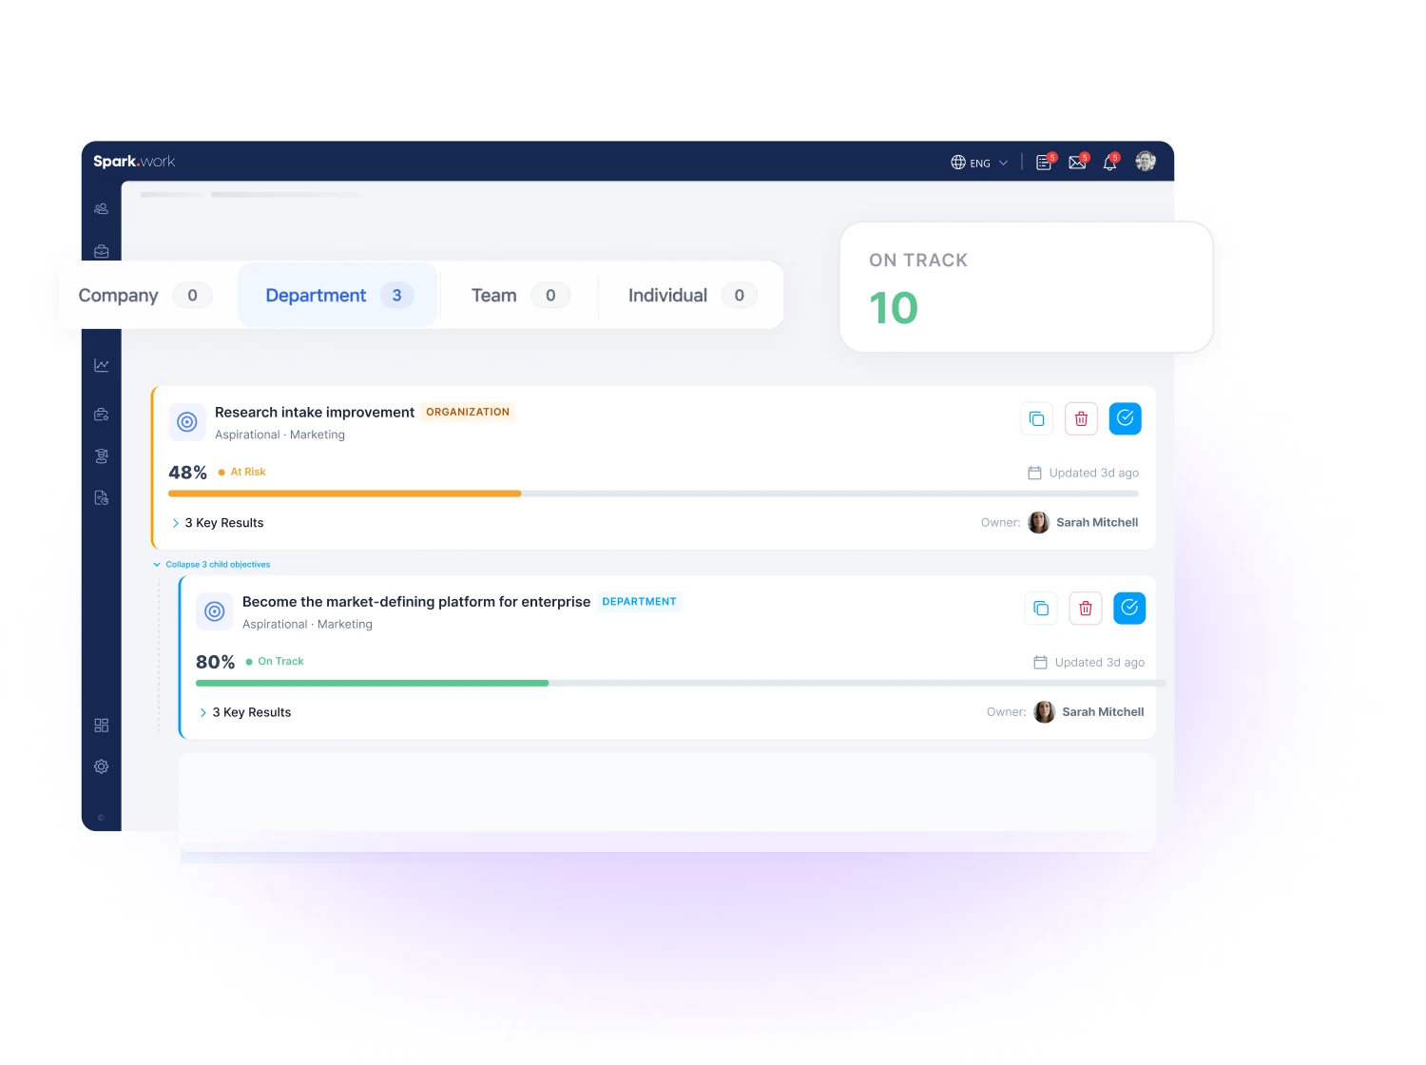Click the ORGANIZATION tag
The height and width of the screenshot is (1065, 1426).
(468, 412)
